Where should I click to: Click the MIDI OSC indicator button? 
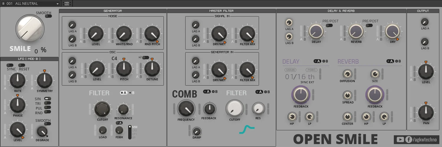click(x=67, y=4)
